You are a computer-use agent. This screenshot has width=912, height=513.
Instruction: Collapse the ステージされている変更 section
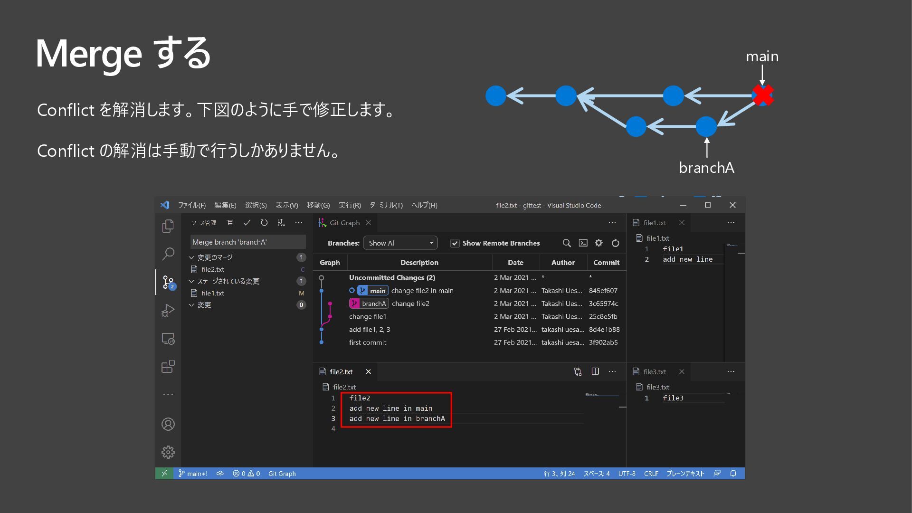coord(192,281)
